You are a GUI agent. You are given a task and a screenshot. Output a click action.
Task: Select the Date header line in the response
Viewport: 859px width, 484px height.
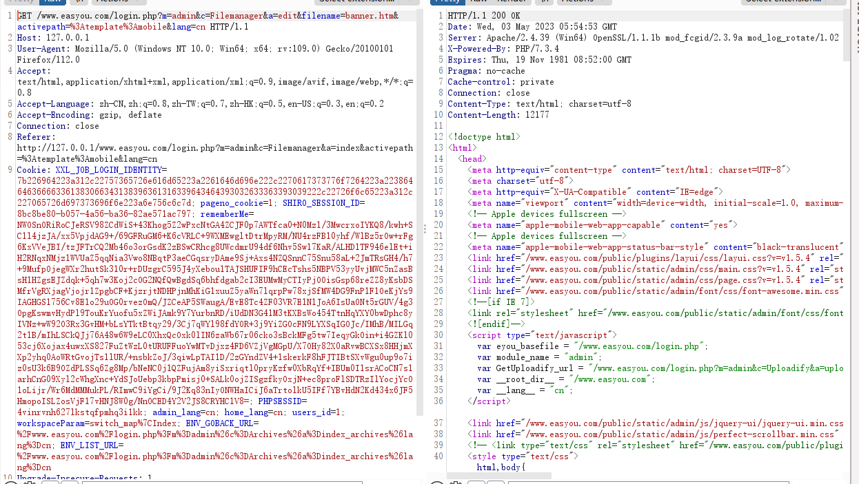(532, 26)
